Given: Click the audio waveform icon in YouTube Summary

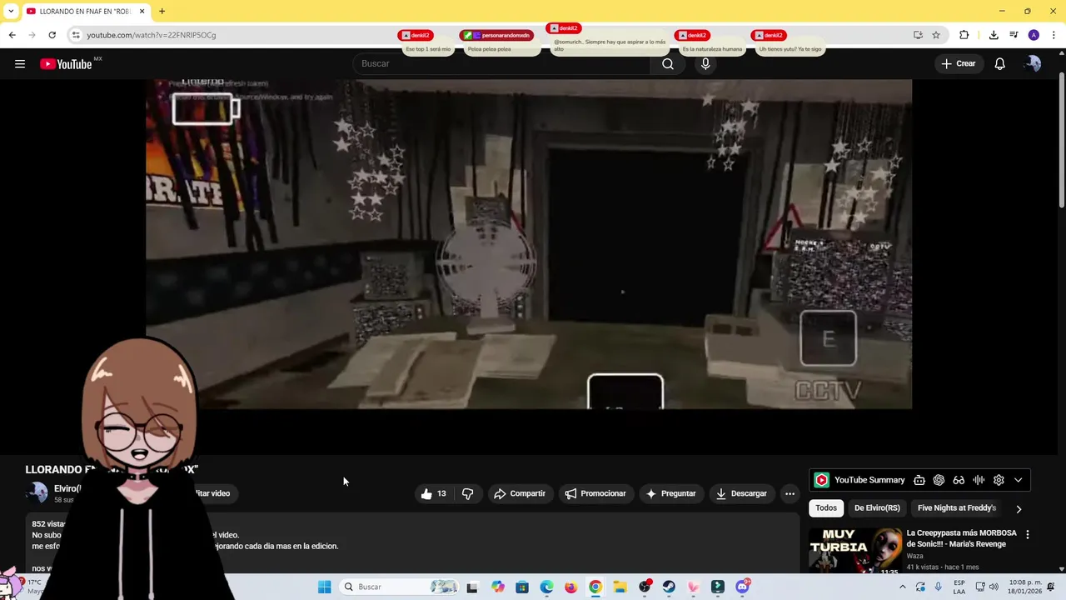Looking at the screenshot, I should (979, 480).
